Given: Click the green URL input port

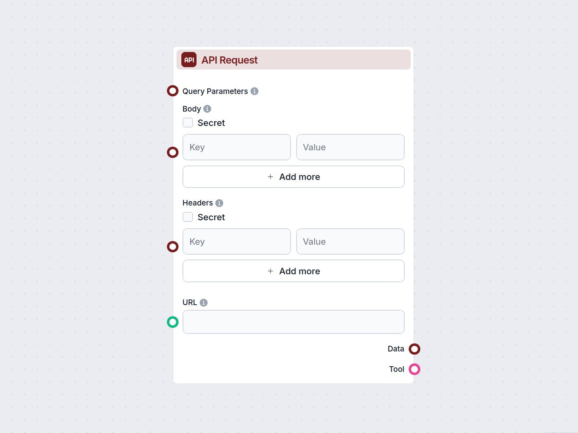Looking at the screenshot, I should point(173,322).
